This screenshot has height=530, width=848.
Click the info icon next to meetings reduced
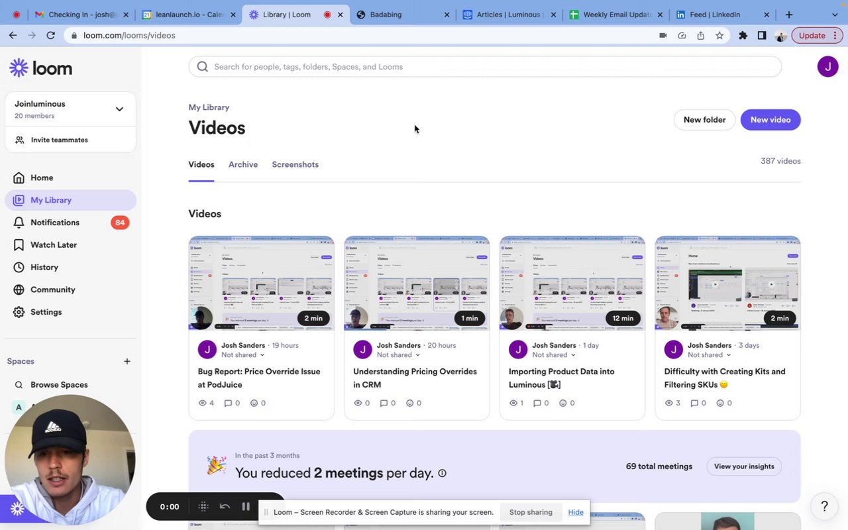tap(442, 473)
